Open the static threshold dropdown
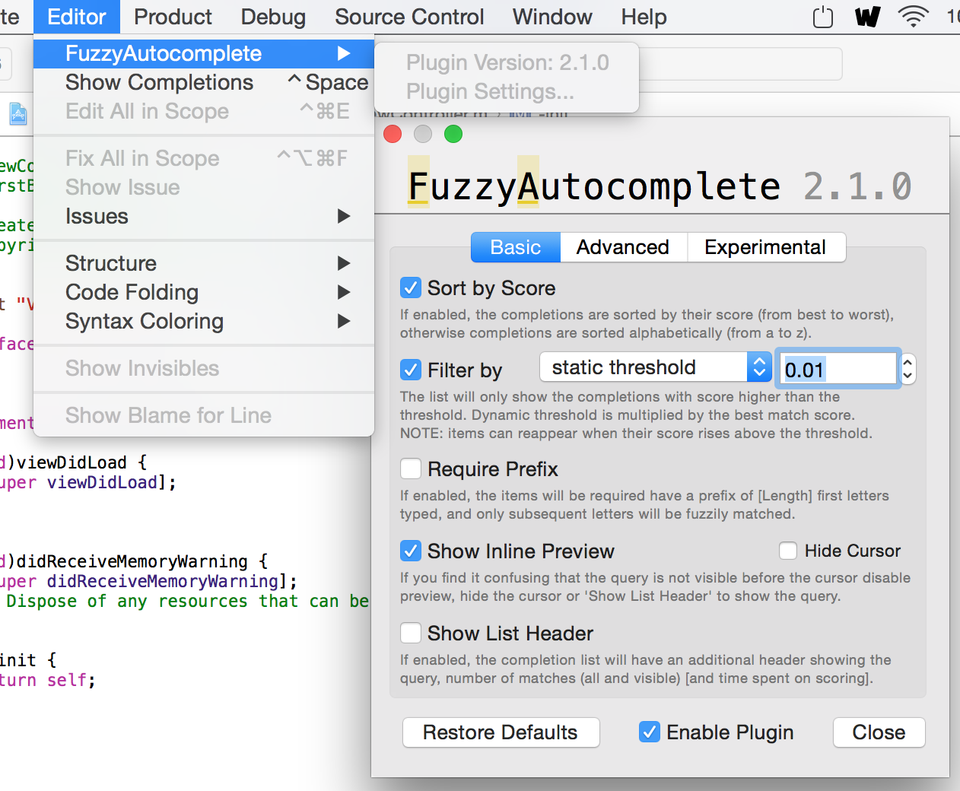This screenshot has width=960, height=791. pyautogui.click(x=656, y=367)
